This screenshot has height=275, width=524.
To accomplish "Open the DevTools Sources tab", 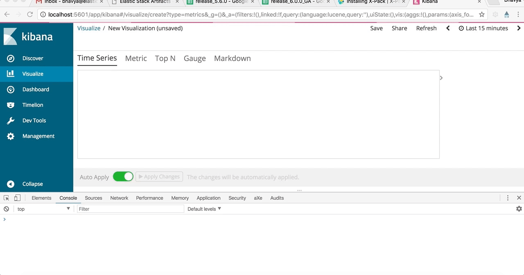I will click(94, 198).
